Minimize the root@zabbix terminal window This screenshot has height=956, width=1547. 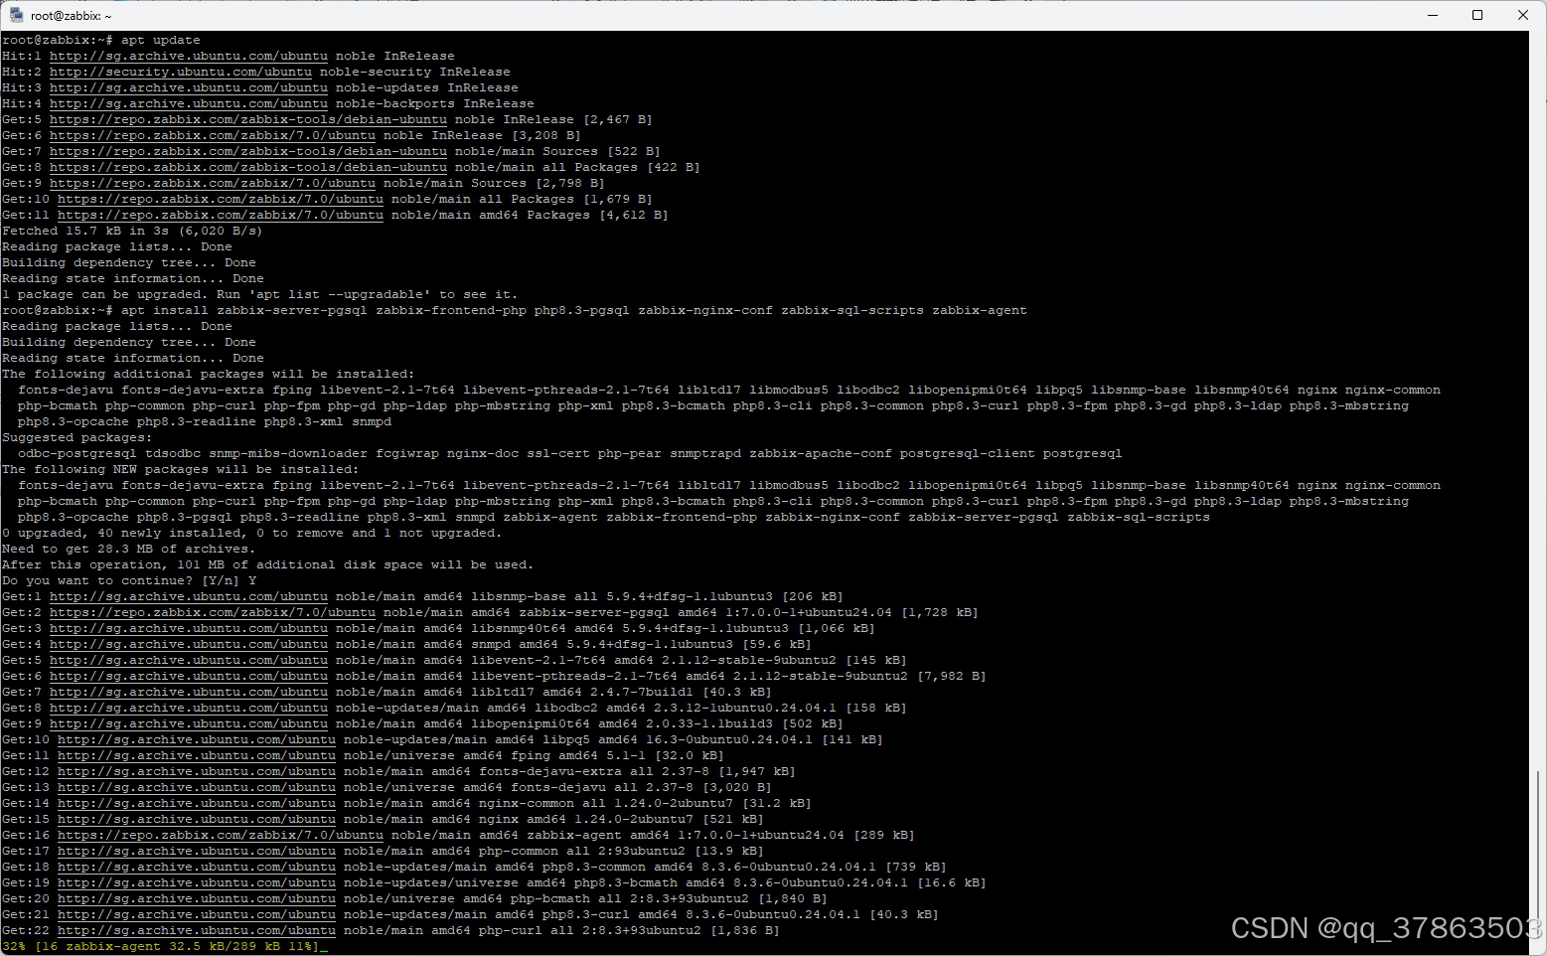[1433, 15]
